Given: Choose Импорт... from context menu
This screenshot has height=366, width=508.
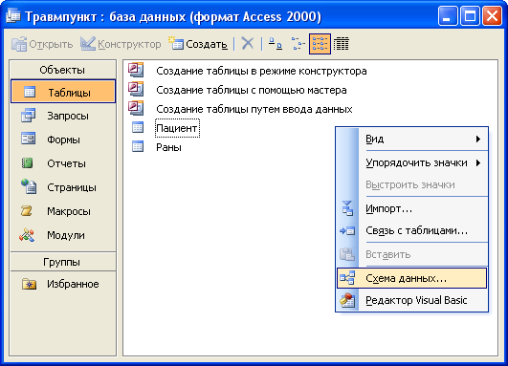Looking at the screenshot, I should point(411,208).
